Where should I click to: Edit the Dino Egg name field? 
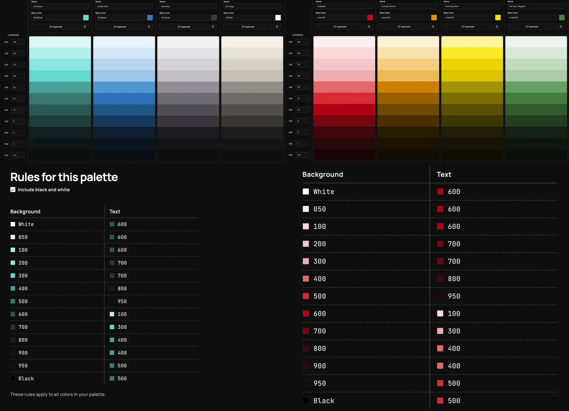click(252, 6)
